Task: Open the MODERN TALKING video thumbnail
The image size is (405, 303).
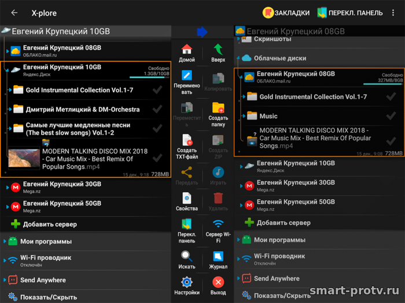Action: [x=24, y=159]
